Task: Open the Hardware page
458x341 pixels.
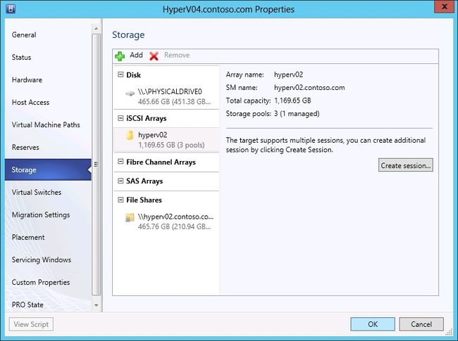Action: coord(48,79)
